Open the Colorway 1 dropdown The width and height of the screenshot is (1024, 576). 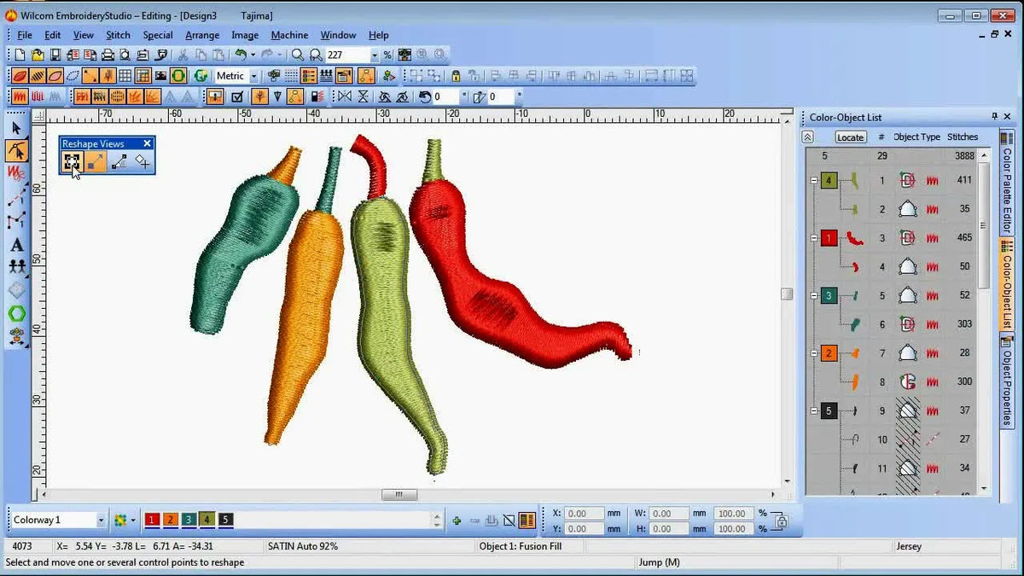point(101,520)
